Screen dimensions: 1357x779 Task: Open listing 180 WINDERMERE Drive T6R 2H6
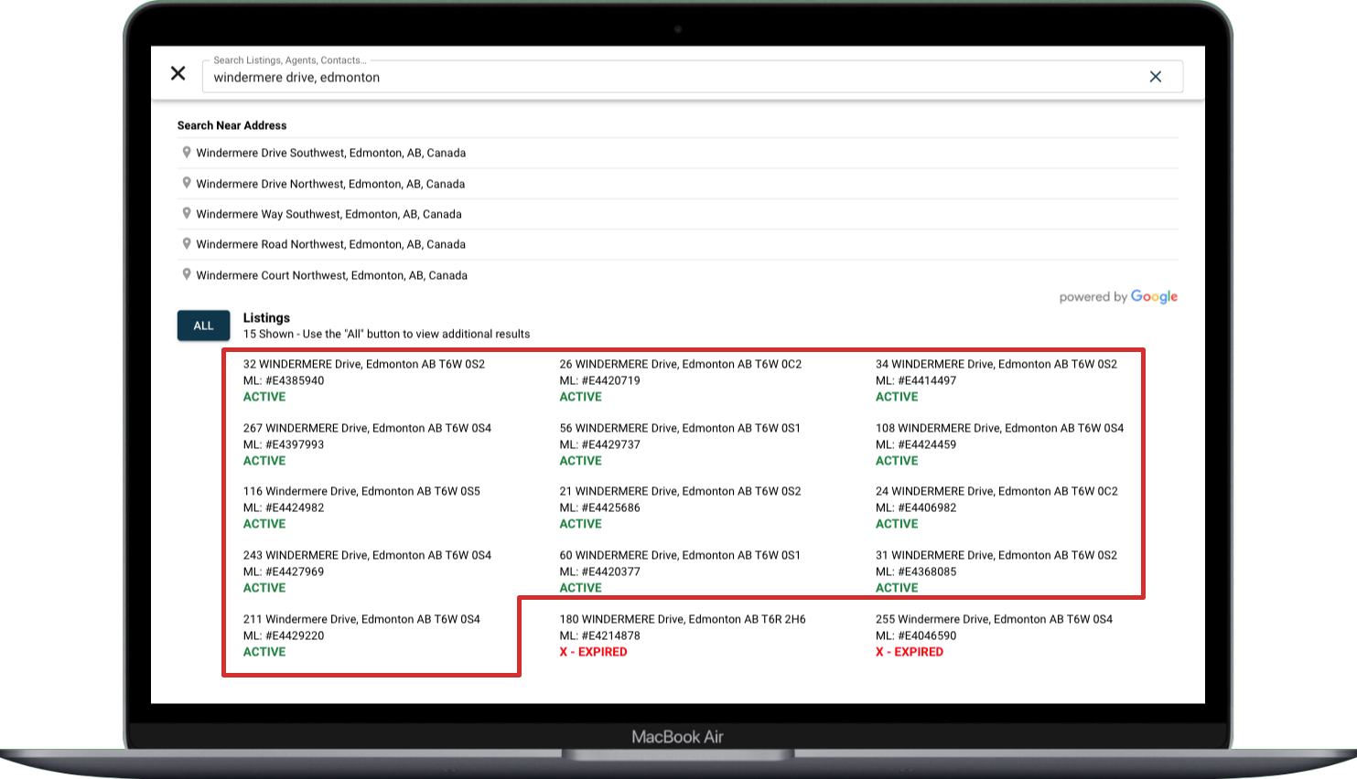point(683,619)
